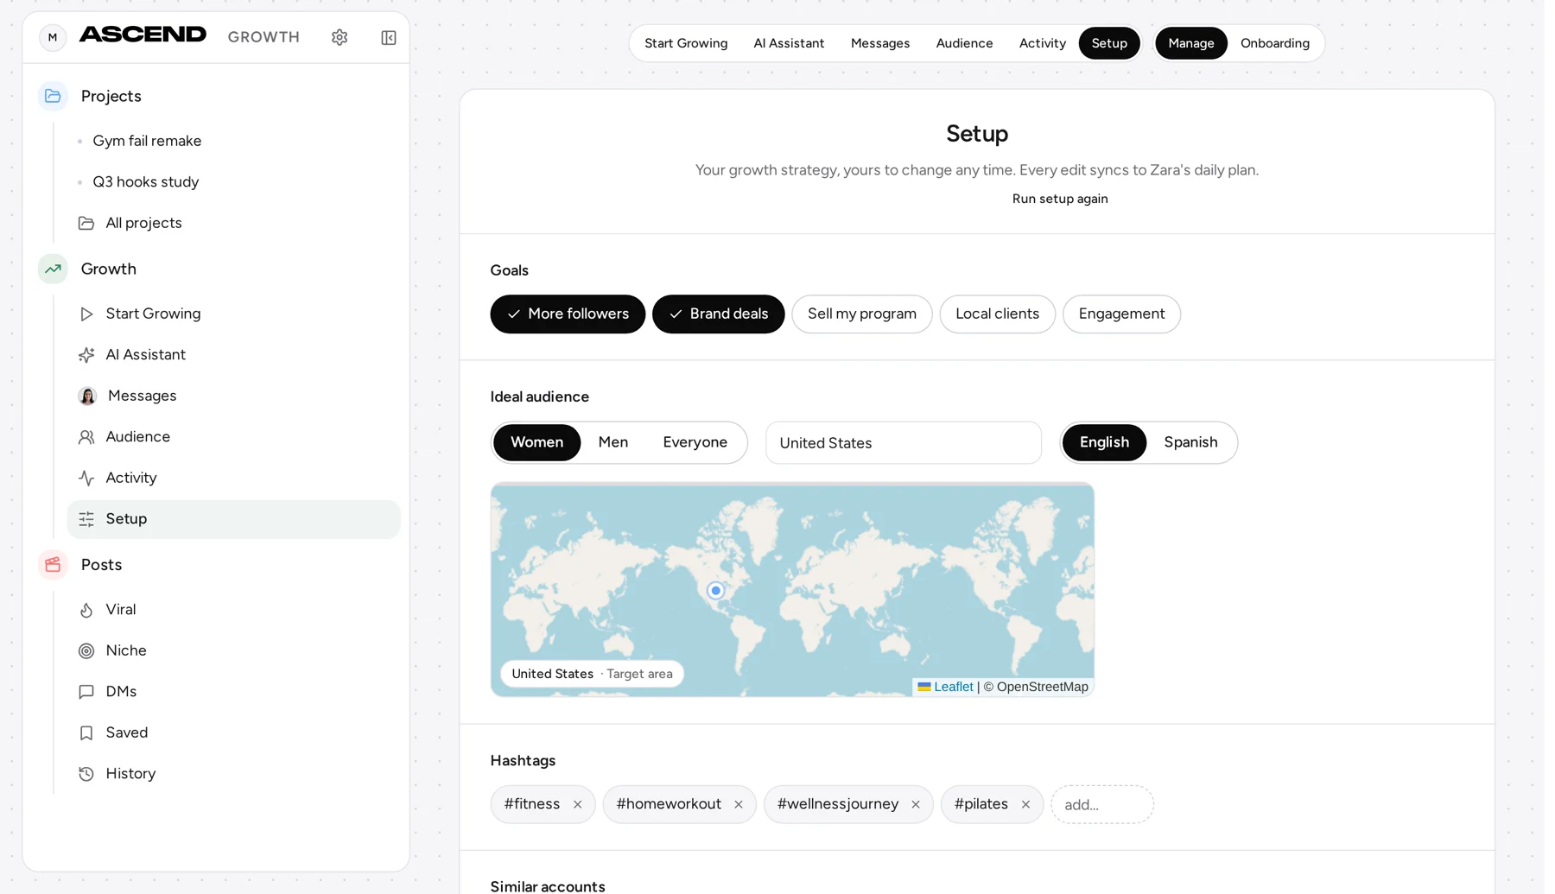This screenshot has height=894, width=1555.
Task: Select Everyone as ideal audience
Action: click(695, 442)
